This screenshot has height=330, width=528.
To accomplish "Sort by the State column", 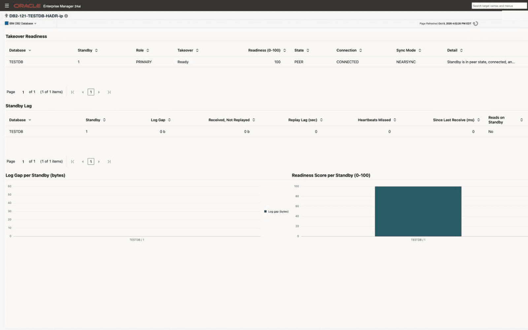I will tap(308, 50).
